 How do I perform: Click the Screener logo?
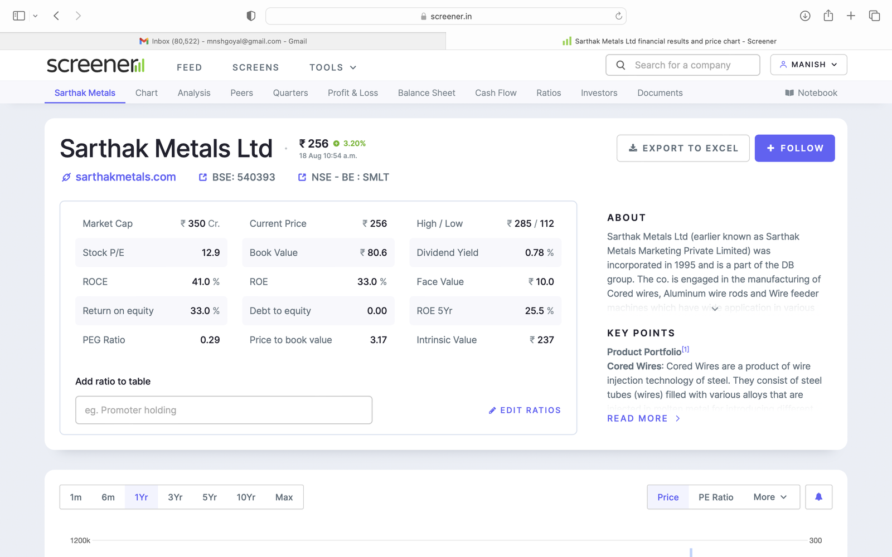pos(96,65)
